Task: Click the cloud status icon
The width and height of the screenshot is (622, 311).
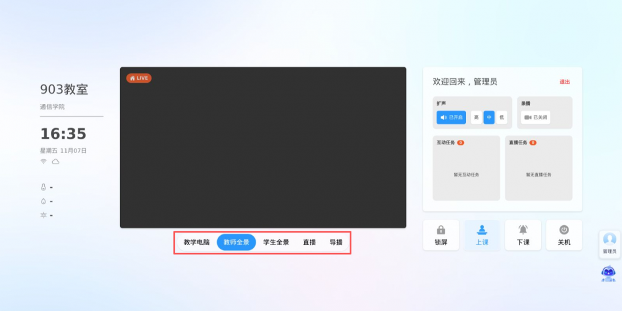Action: tap(55, 162)
